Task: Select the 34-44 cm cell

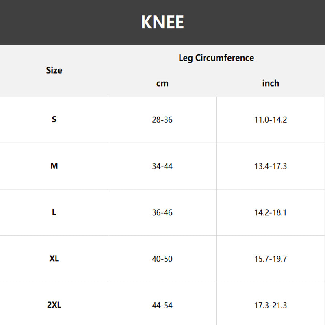Action: point(162,166)
